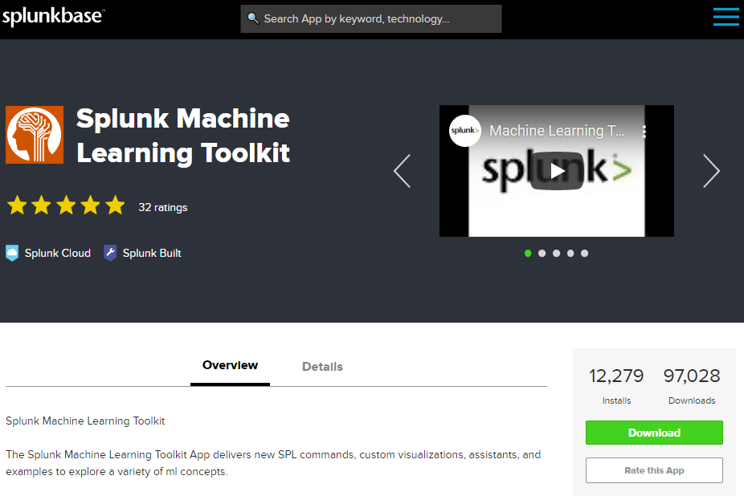Click the splunkbase logo
The image size is (744, 496).
53,16
